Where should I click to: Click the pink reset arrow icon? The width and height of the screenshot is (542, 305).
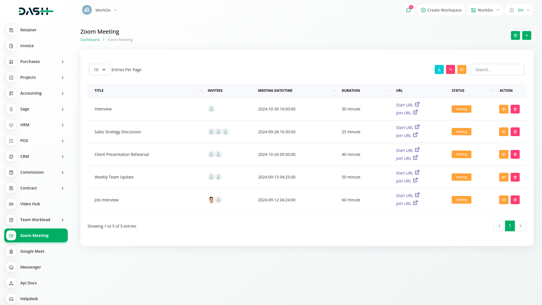tap(450, 69)
